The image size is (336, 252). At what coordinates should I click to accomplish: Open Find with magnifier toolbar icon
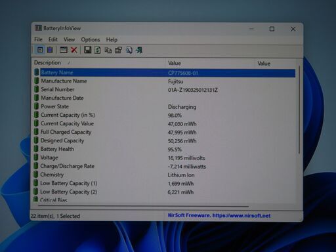click(129, 51)
